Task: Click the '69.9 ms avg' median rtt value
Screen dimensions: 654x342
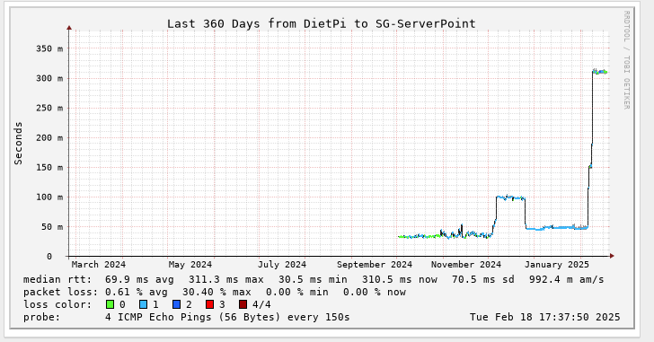Action: (x=139, y=279)
